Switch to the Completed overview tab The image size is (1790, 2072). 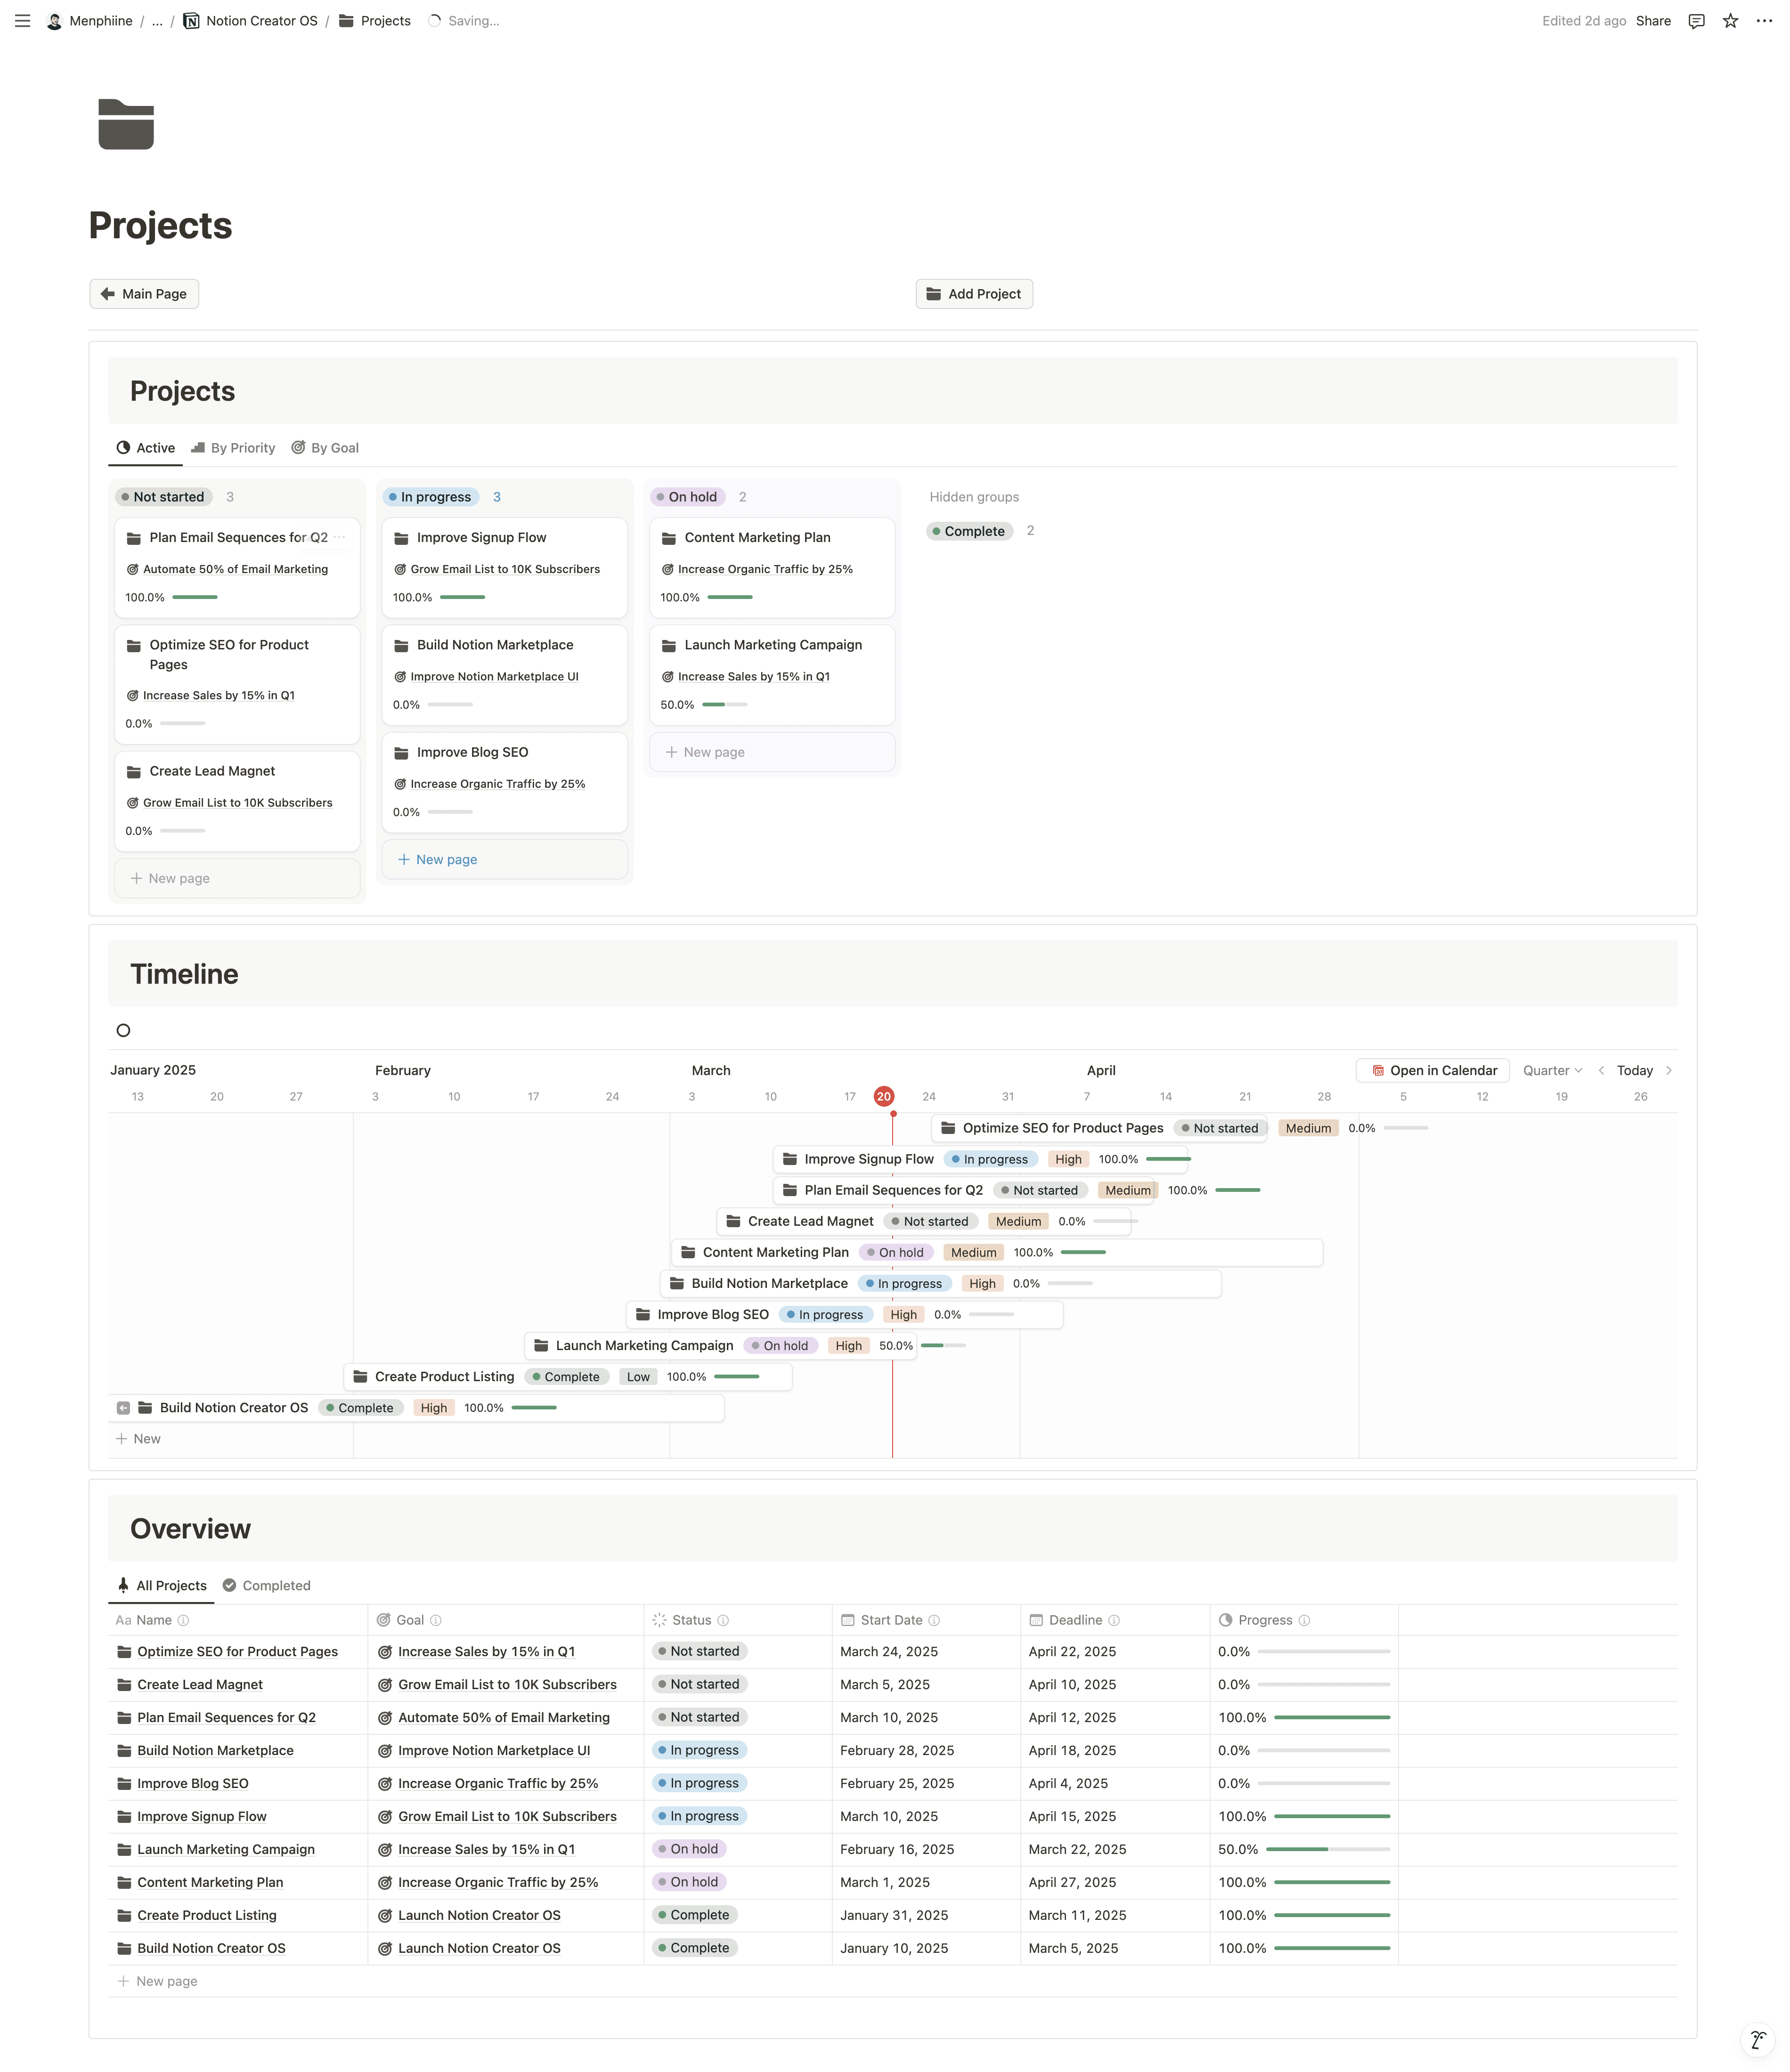pyautogui.click(x=266, y=1585)
